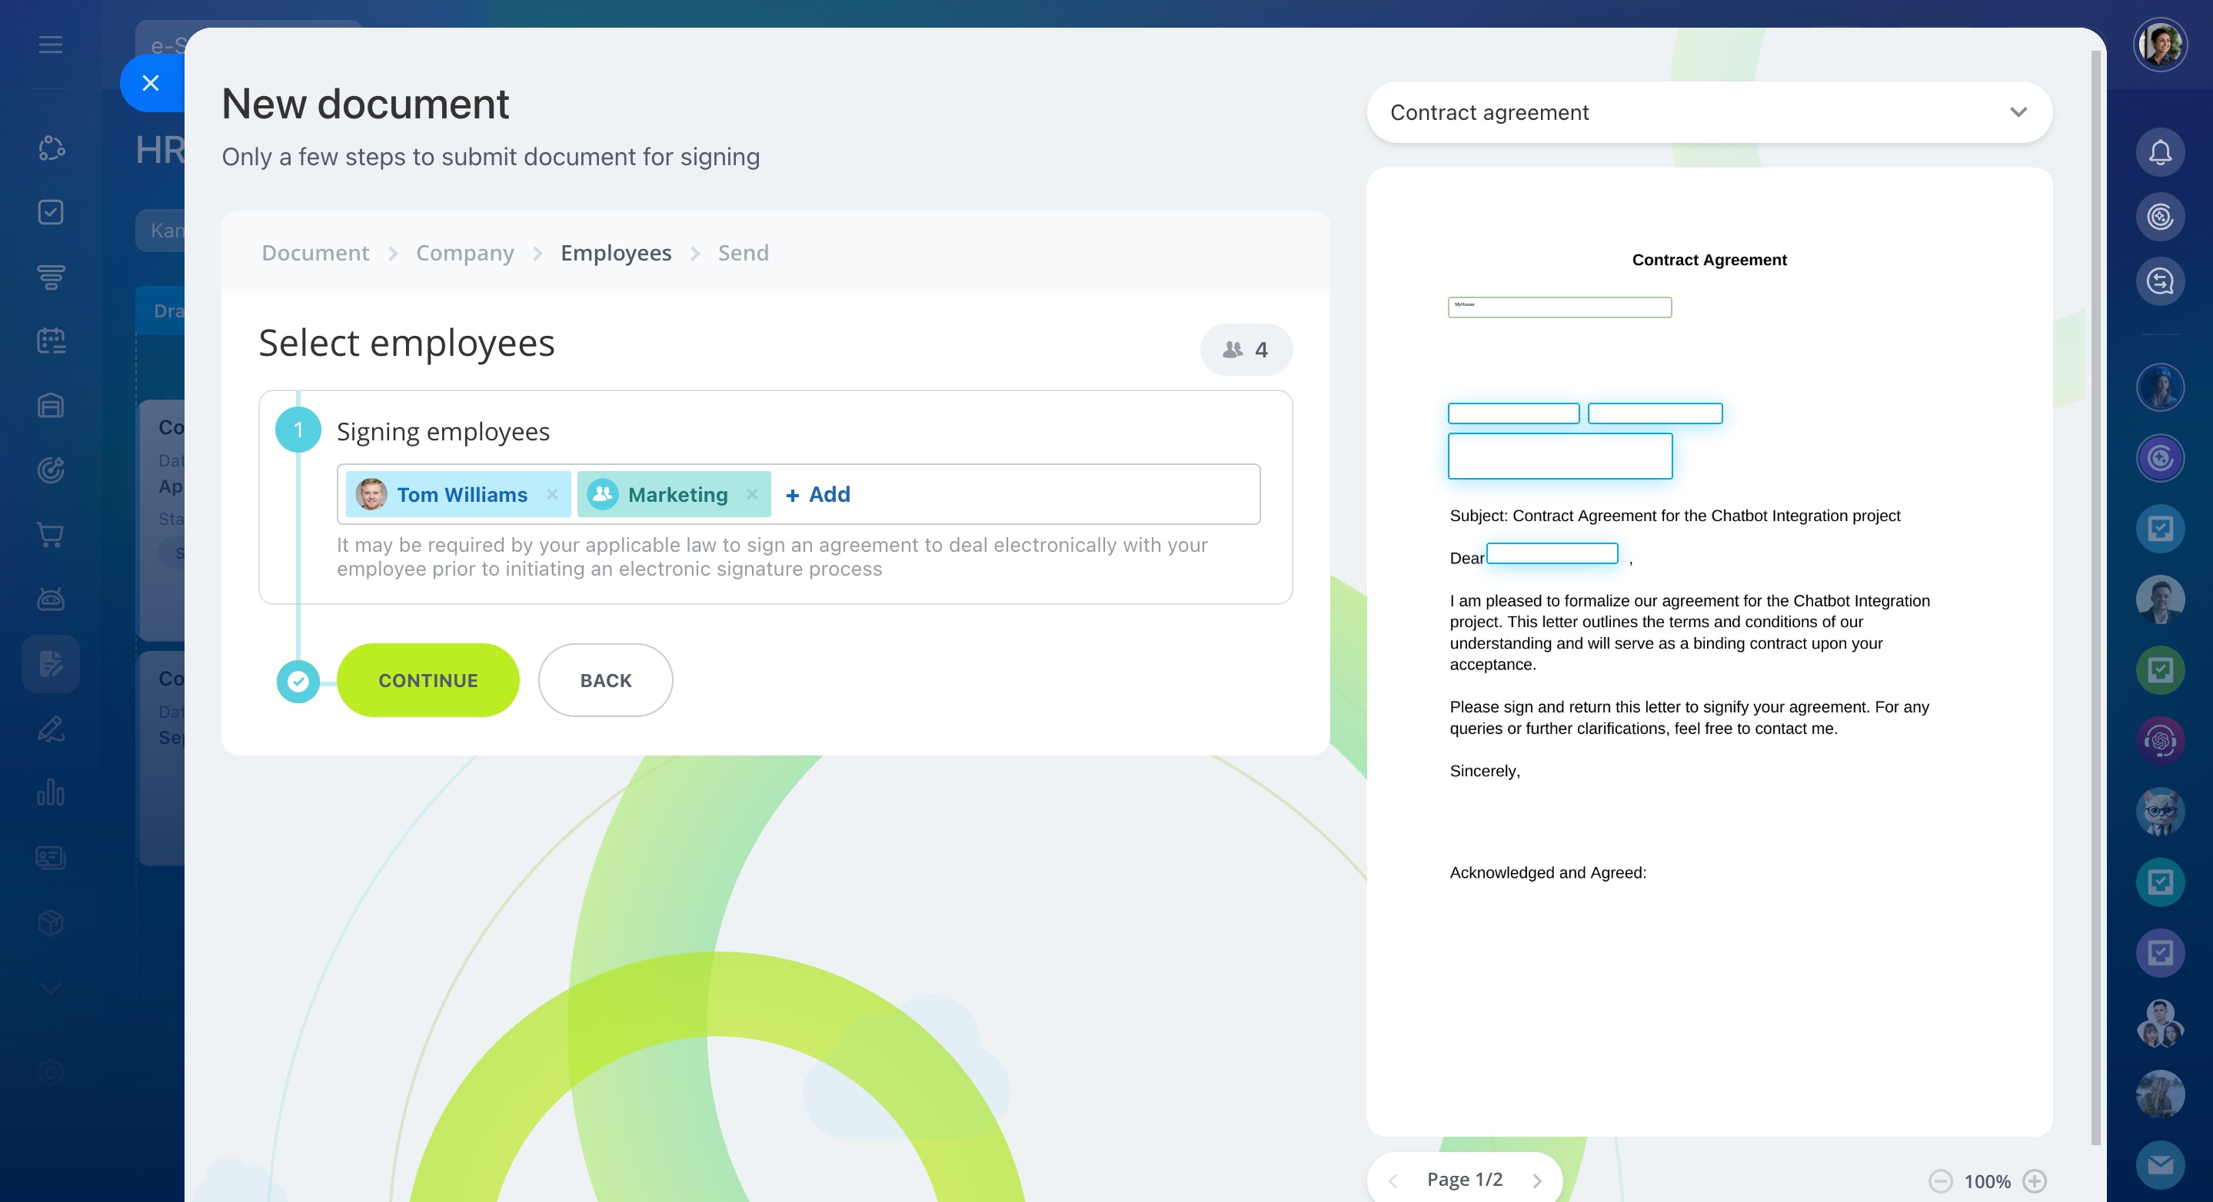Open the notifications bell icon

[x=2160, y=152]
